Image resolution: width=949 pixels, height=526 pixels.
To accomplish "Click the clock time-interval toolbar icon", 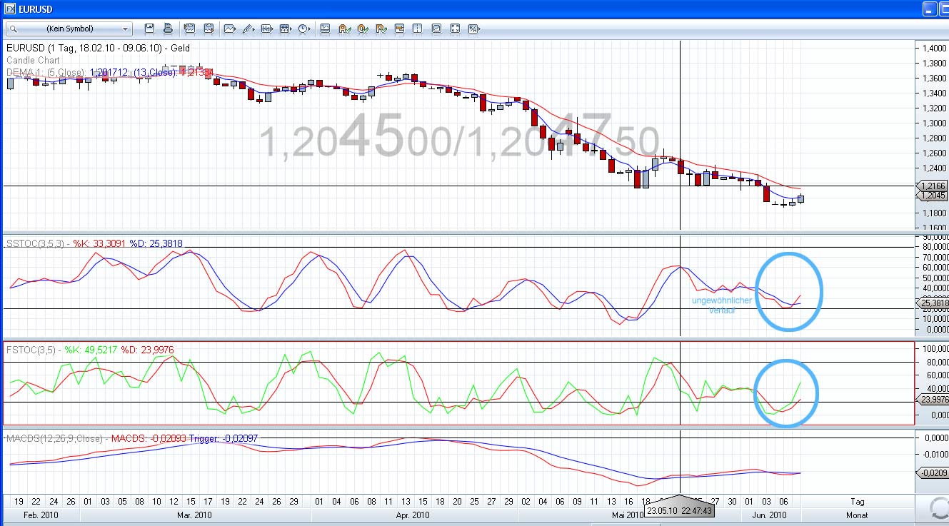I will coord(303,29).
